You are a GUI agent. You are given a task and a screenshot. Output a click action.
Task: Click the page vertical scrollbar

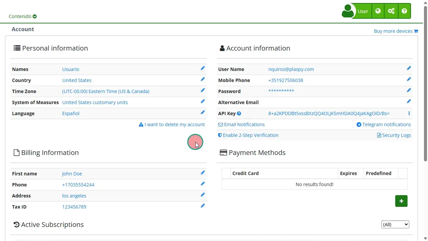tap(425, 100)
